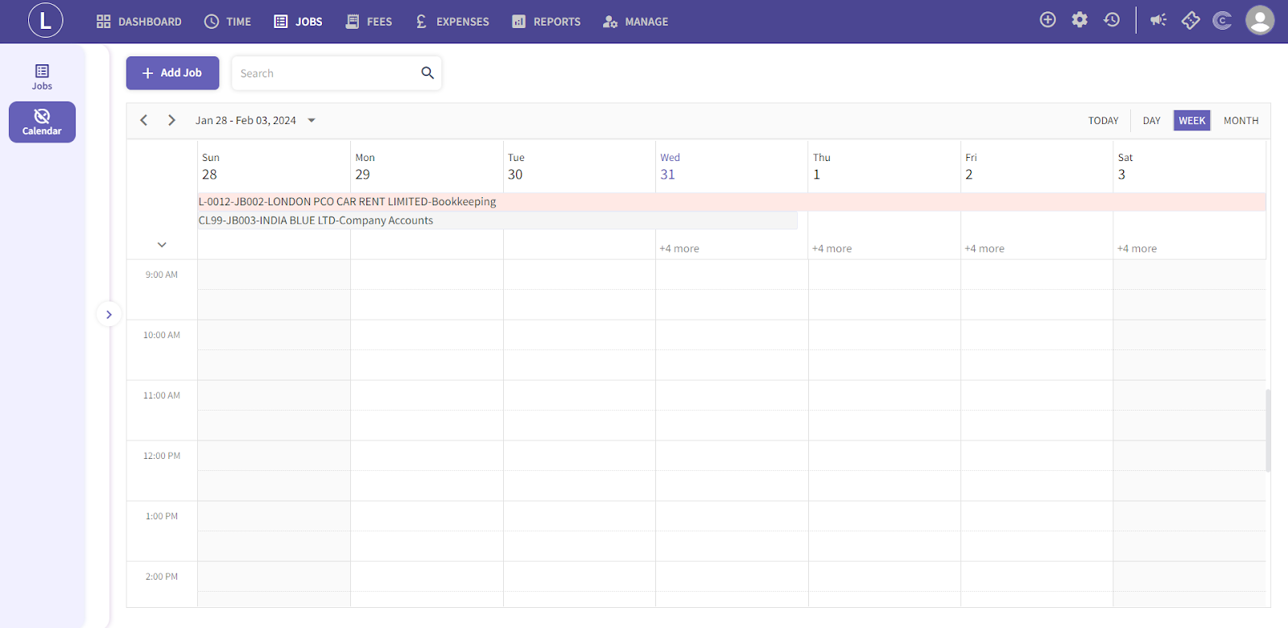Open the Reports menu
Screen dimensions: 1288x628
click(x=546, y=22)
